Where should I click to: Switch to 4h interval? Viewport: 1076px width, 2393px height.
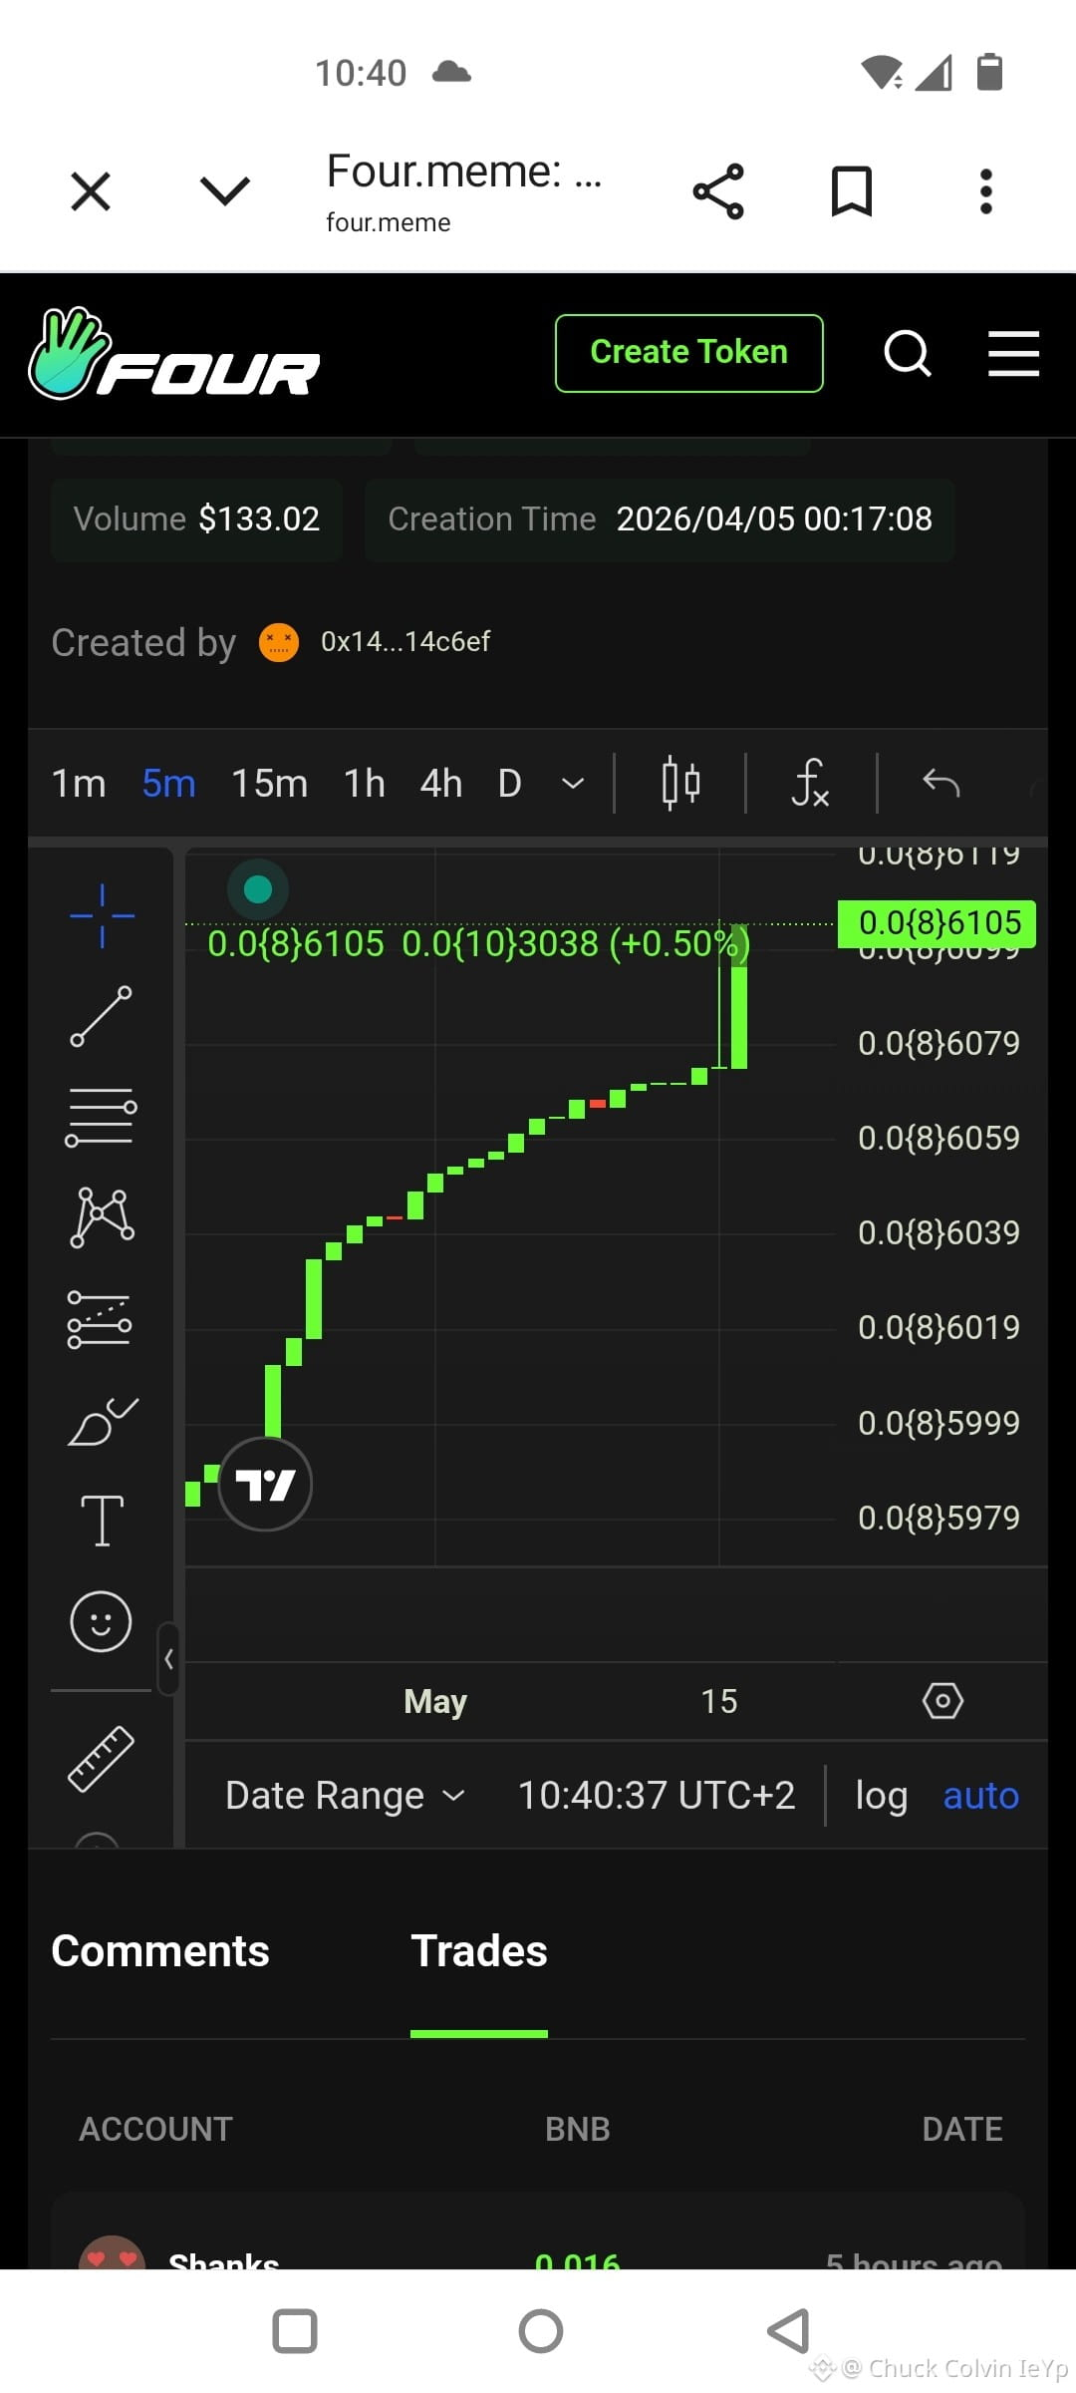[441, 784]
